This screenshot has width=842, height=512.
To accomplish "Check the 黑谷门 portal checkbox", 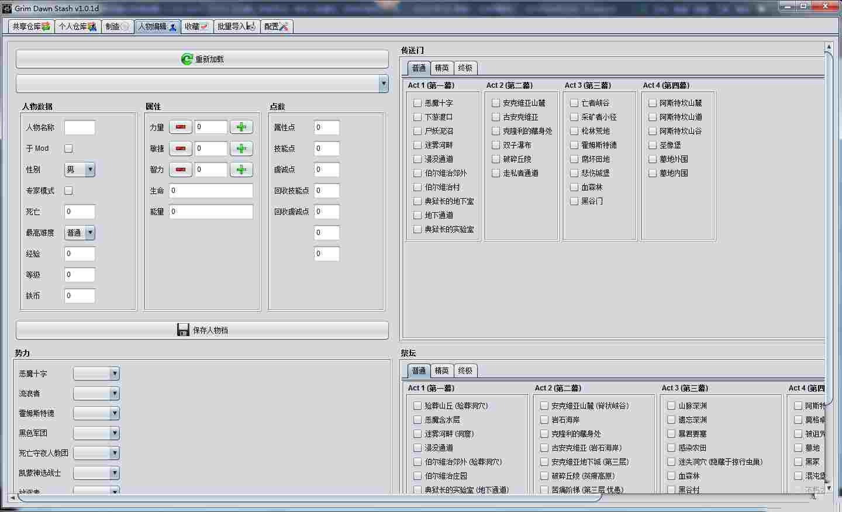I will tap(574, 201).
